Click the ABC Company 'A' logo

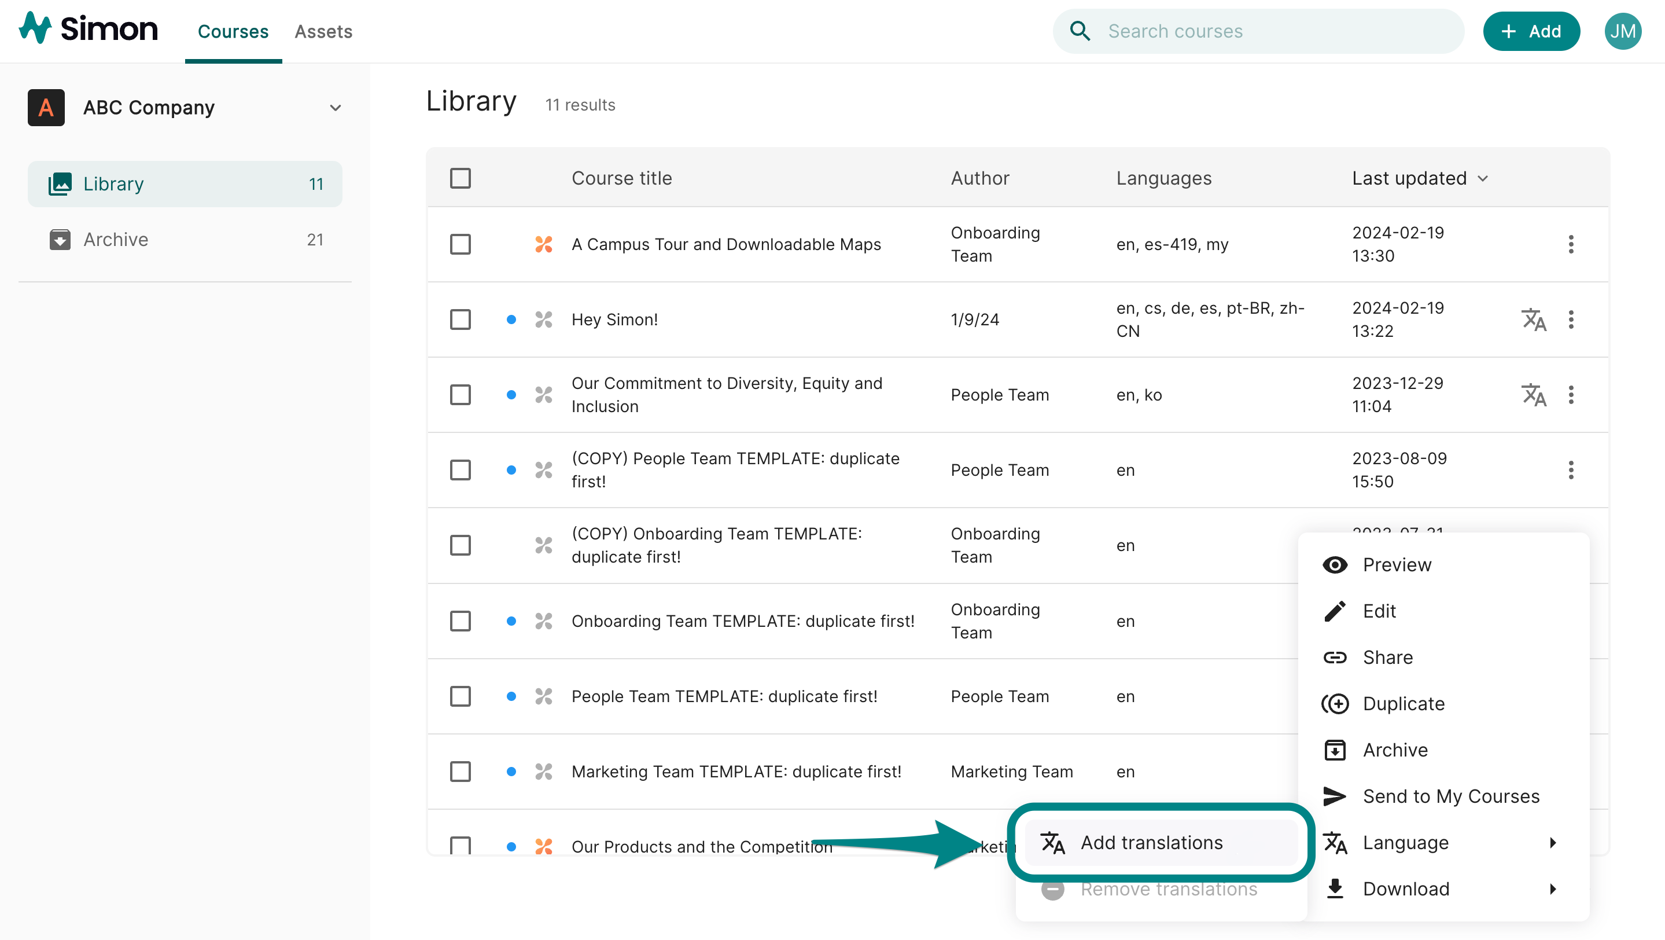46,107
